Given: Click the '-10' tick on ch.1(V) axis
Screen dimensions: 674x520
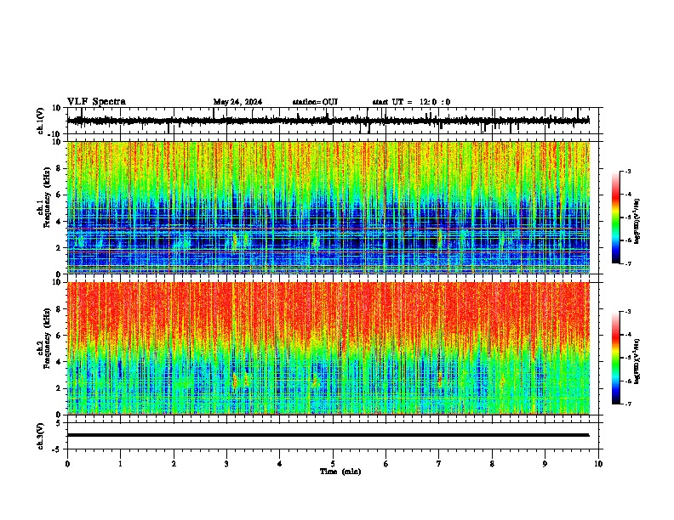Looking at the screenshot, I should tap(54, 134).
